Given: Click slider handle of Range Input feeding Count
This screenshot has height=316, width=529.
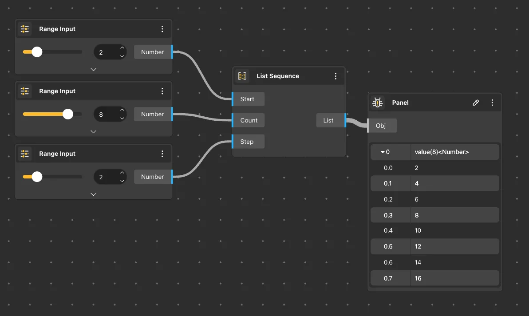Looking at the screenshot, I should point(68,114).
